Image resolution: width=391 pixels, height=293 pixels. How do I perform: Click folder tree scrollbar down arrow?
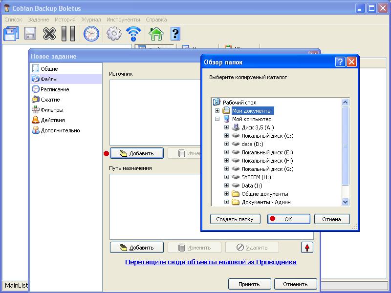coord(345,202)
